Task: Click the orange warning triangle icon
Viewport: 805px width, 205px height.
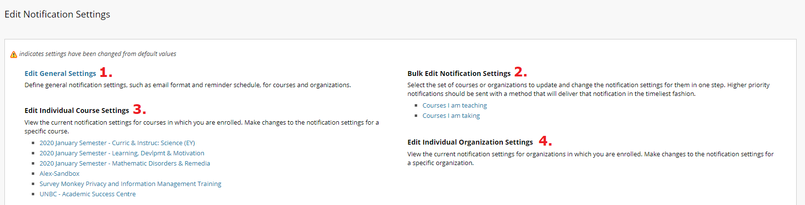Action: point(14,55)
